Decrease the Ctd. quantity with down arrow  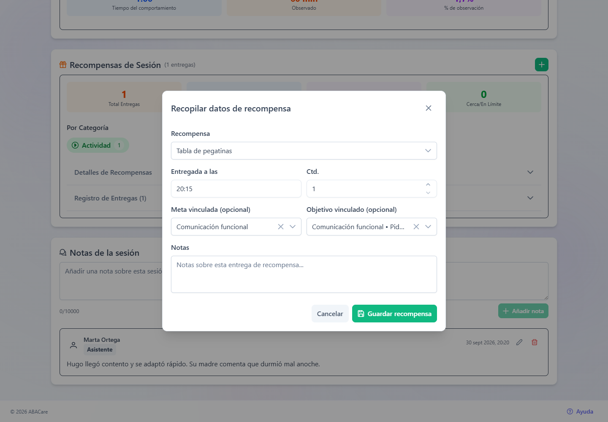[428, 193]
